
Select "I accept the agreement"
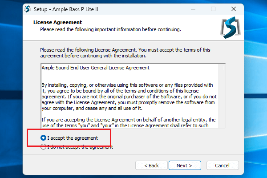click(x=44, y=138)
